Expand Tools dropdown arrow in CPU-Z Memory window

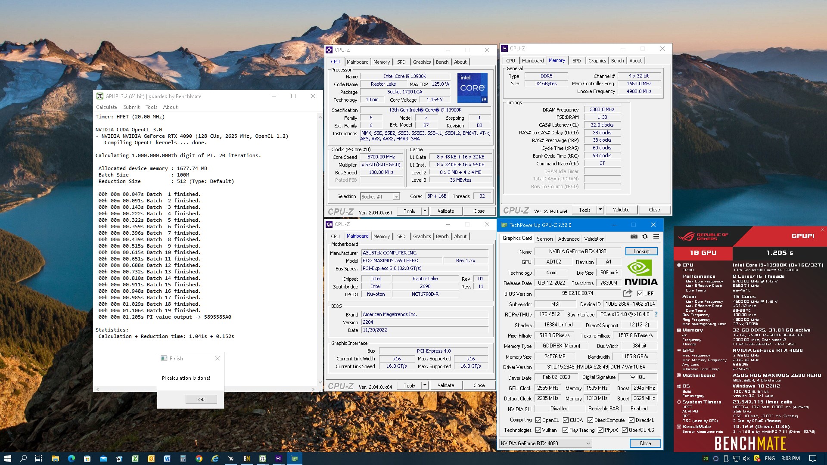(600, 210)
